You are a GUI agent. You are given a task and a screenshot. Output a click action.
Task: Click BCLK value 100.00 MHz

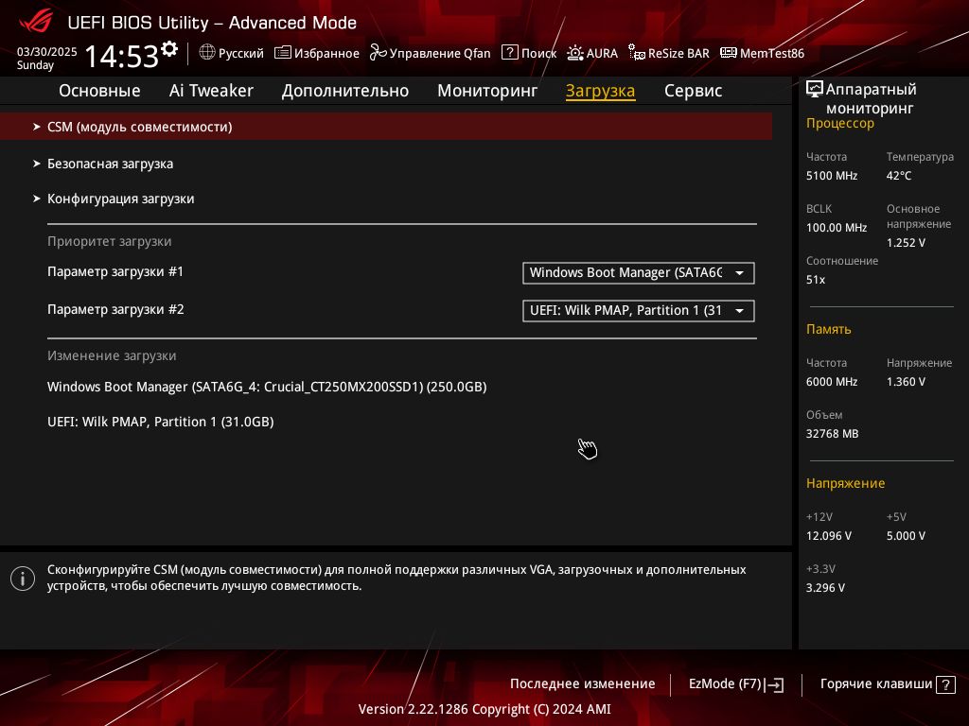[x=837, y=228]
